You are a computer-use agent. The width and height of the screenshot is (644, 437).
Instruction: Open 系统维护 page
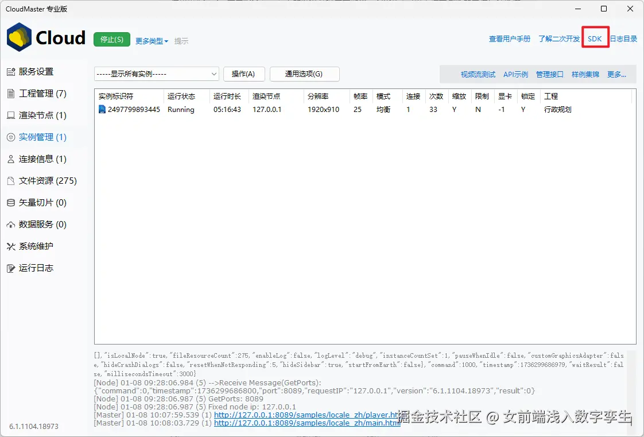click(x=36, y=246)
